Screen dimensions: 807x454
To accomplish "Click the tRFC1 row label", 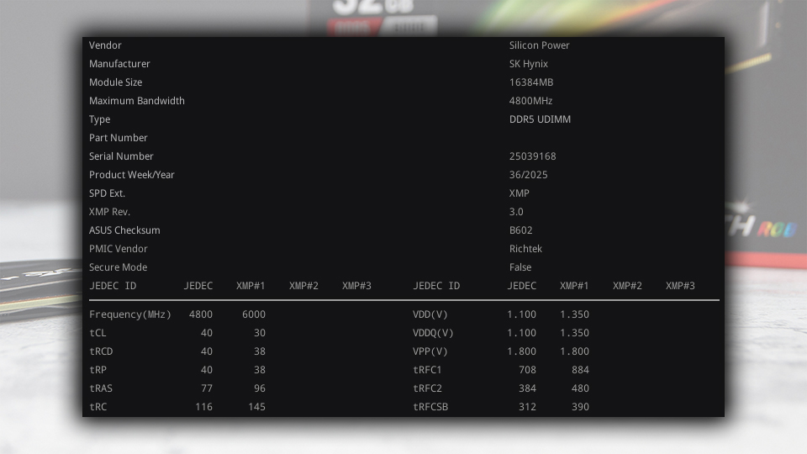I will 427,370.
